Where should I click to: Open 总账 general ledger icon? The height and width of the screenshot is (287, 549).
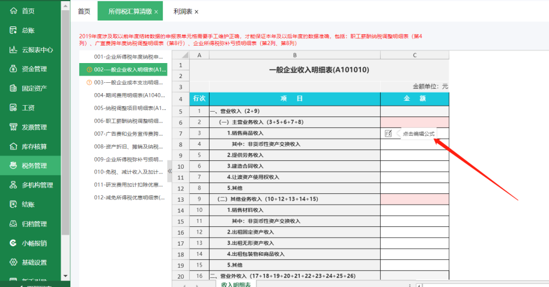point(13,31)
